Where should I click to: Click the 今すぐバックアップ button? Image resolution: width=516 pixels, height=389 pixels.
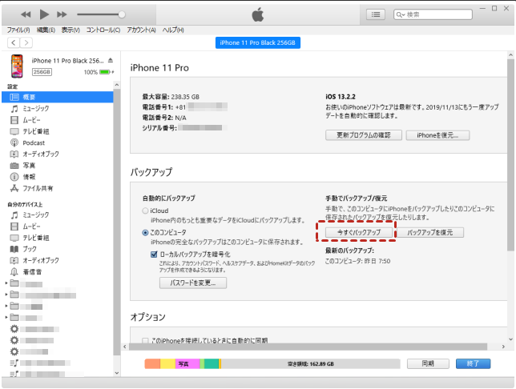[357, 232]
